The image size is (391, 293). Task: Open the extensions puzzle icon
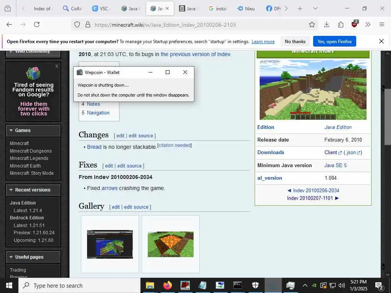click(341, 24)
